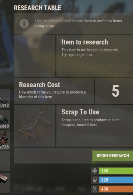This screenshot has width=133, height=195.
Task: Select the scrap stack labeled x726
Action: [5, 140]
